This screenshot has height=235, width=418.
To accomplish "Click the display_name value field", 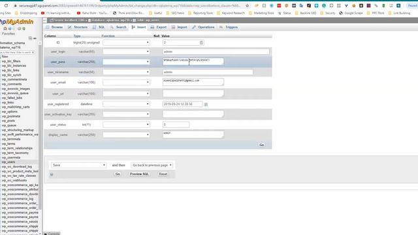I will [193, 134].
